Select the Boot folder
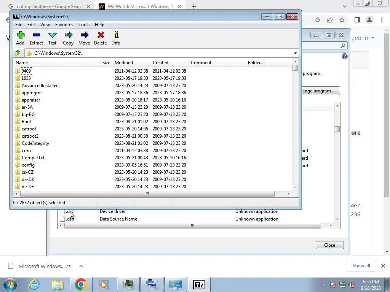The height and width of the screenshot is (292, 390). 26,121
